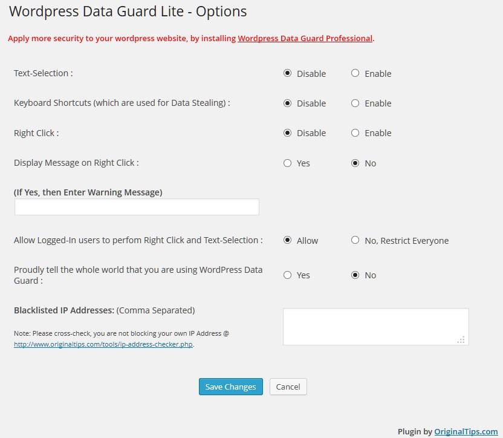This screenshot has width=503, height=438.
Task: Choose Yes for Proudly tell the world
Action: [x=287, y=275]
